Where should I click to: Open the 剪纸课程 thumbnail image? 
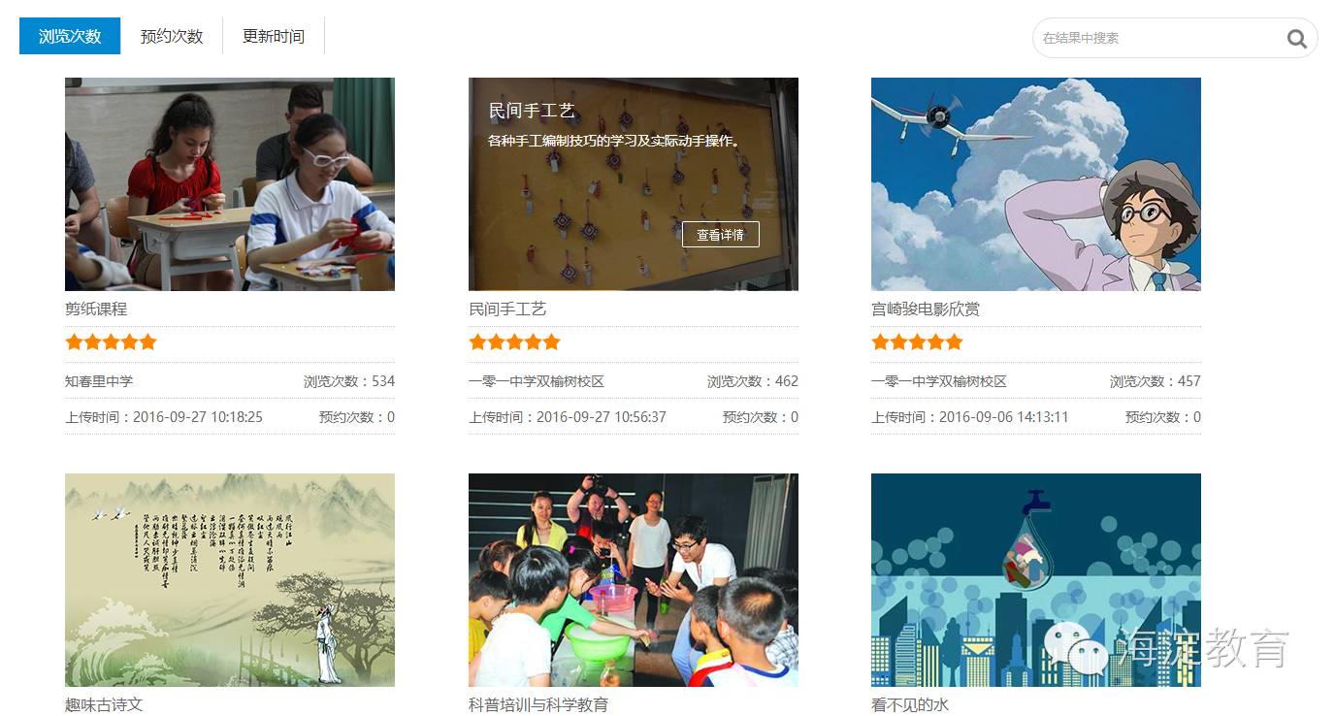(x=230, y=184)
